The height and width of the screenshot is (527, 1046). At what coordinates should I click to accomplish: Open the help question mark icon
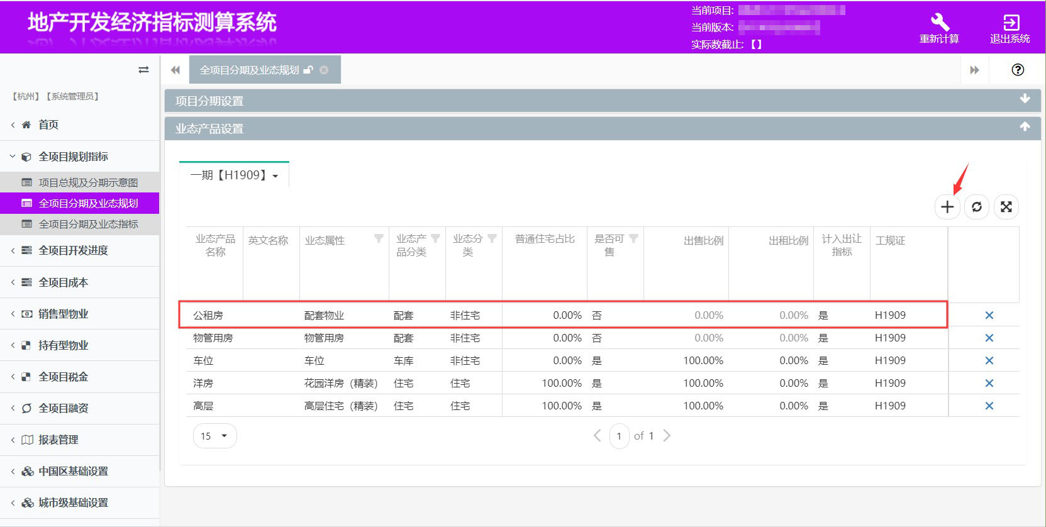(1018, 70)
